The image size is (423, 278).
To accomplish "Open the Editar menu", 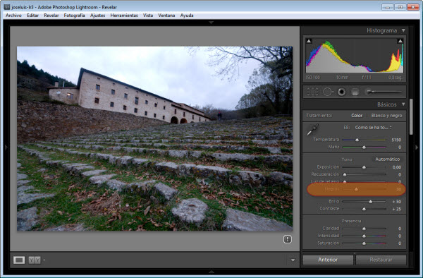I will tap(32, 16).
